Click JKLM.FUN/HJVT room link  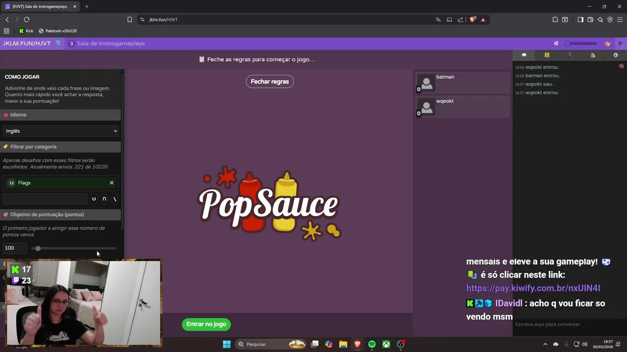pos(26,44)
